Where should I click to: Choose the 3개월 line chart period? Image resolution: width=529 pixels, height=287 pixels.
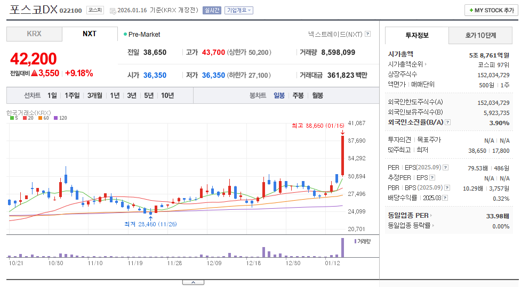pyautogui.click(x=95, y=96)
